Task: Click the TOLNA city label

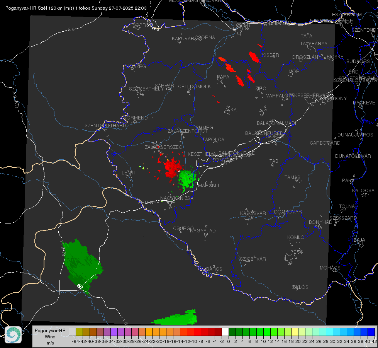Action: click(x=347, y=206)
